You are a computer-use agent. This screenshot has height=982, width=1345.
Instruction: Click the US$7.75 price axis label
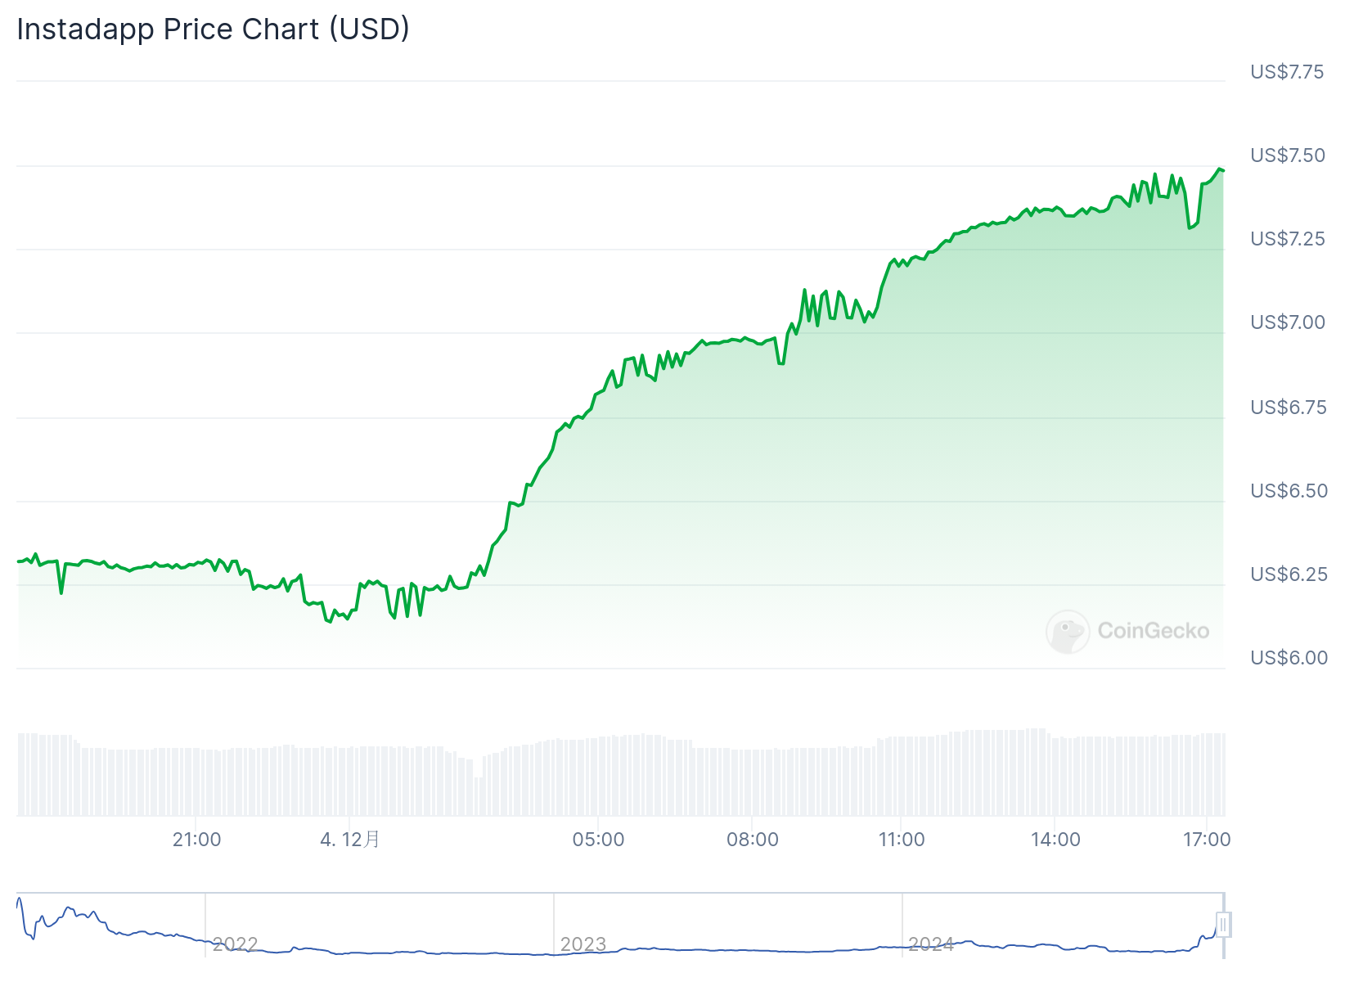(x=1287, y=72)
